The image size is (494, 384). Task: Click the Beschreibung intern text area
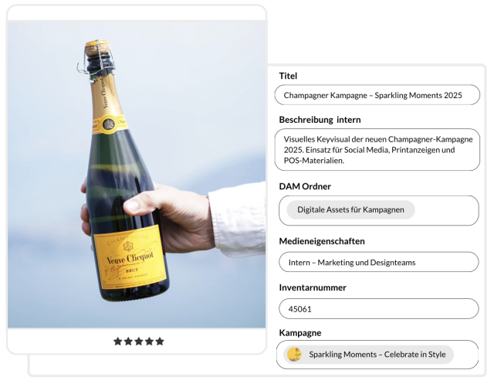pyautogui.click(x=377, y=150)
